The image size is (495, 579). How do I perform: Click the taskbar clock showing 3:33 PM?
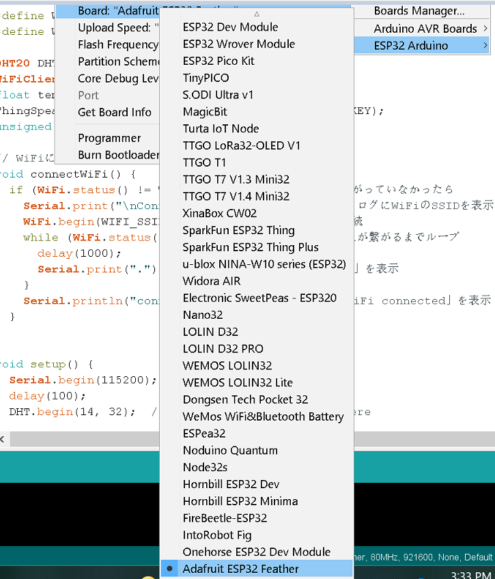click(x=472, y=575)
